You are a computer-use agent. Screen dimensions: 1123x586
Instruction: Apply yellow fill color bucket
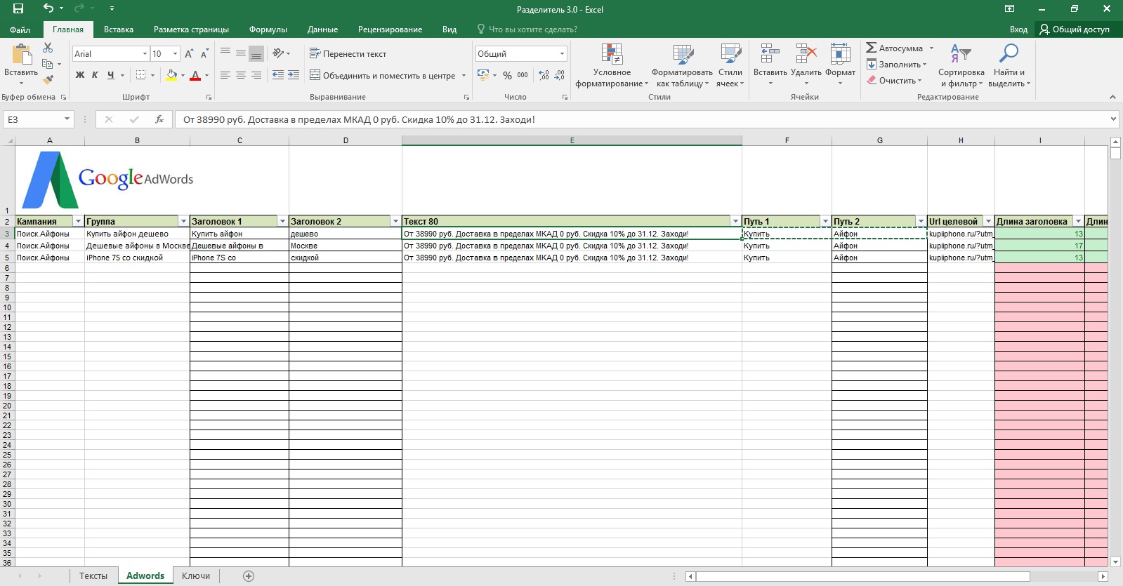pos(171,75)
